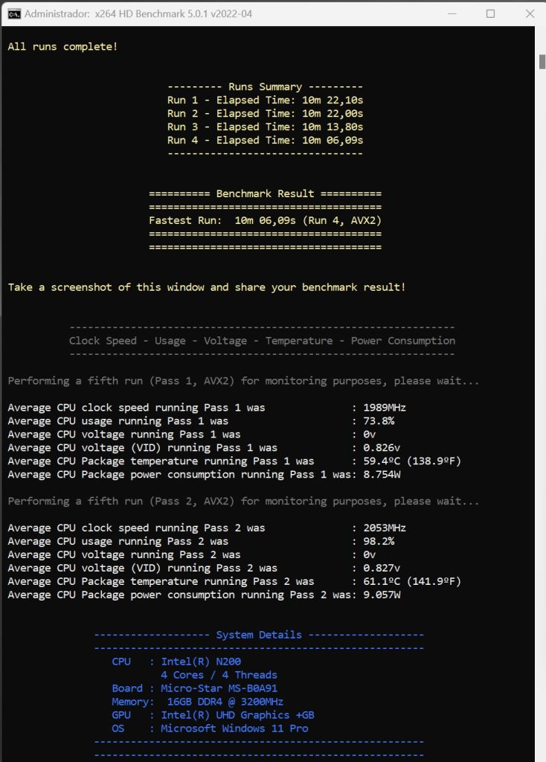Viewport: 546px width, 762px height.
Task: Click the '4 Cores / 4 Threads' line
Action: click(219, 675)
